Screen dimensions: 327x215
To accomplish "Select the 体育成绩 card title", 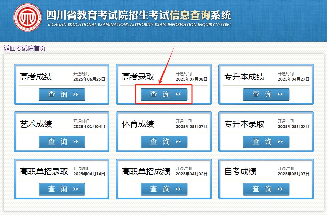I will pos(138,124).
